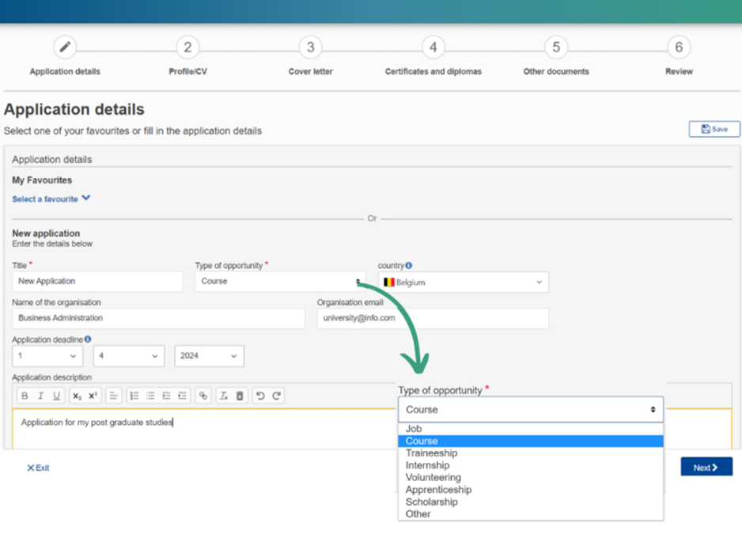742x557 pixels.
Task: Select Volunteering from the opportunity list
Action: [531, 478]
